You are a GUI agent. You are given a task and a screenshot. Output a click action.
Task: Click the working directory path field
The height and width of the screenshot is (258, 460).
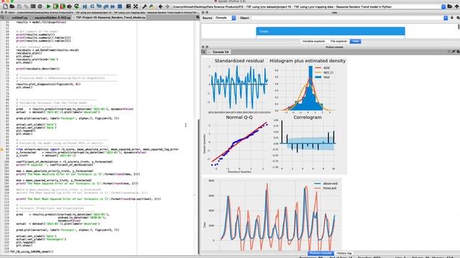(307, 6)
